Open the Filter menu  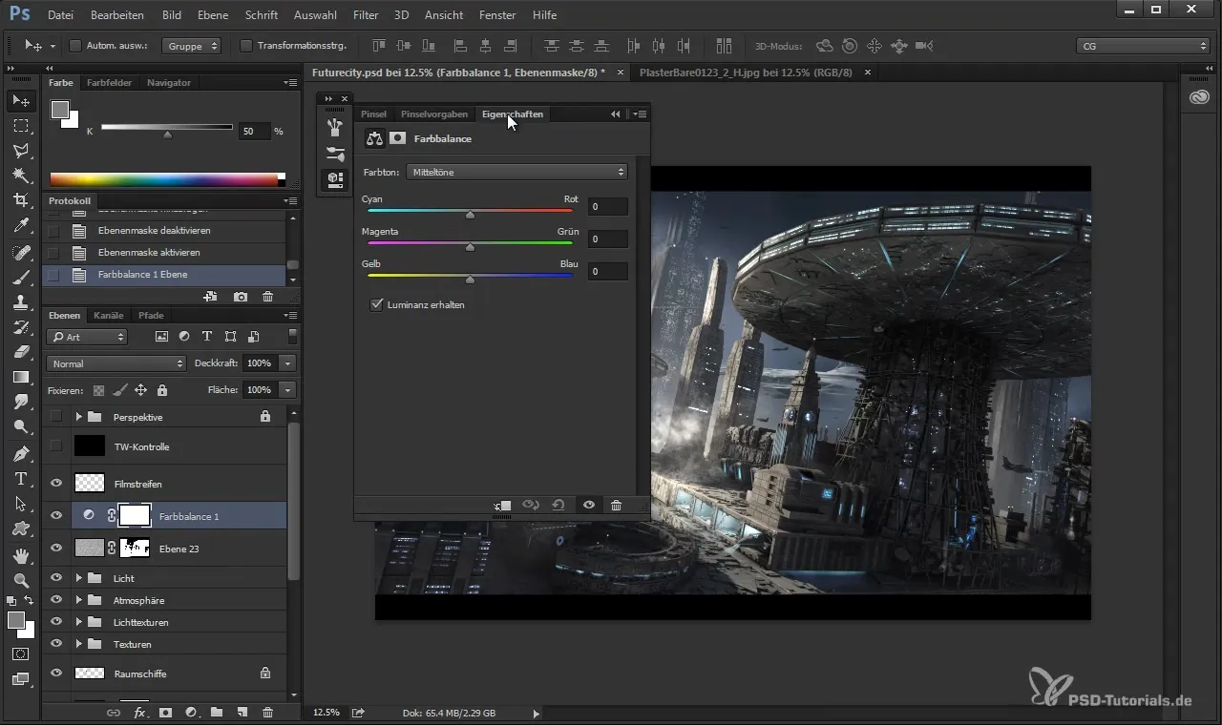[x=365, y=15]
